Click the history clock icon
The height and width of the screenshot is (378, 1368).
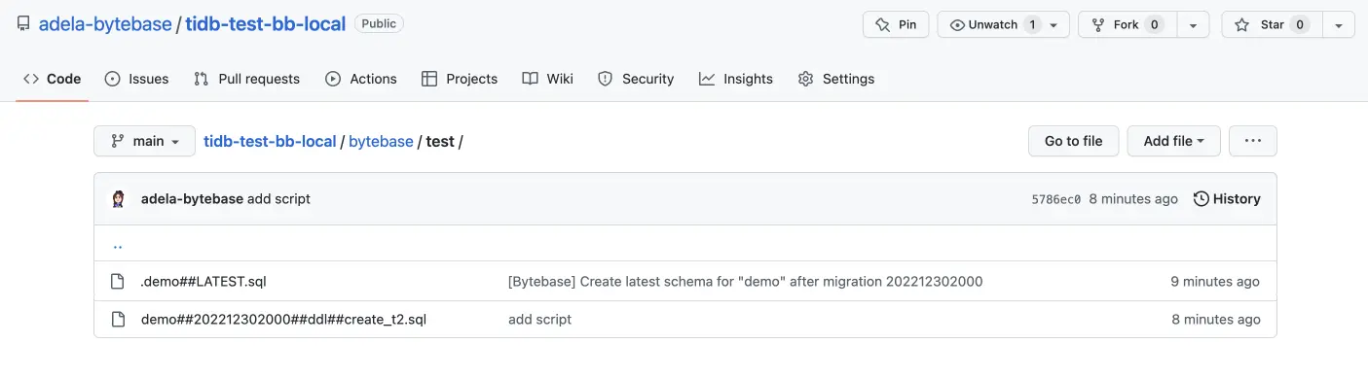1202,198
